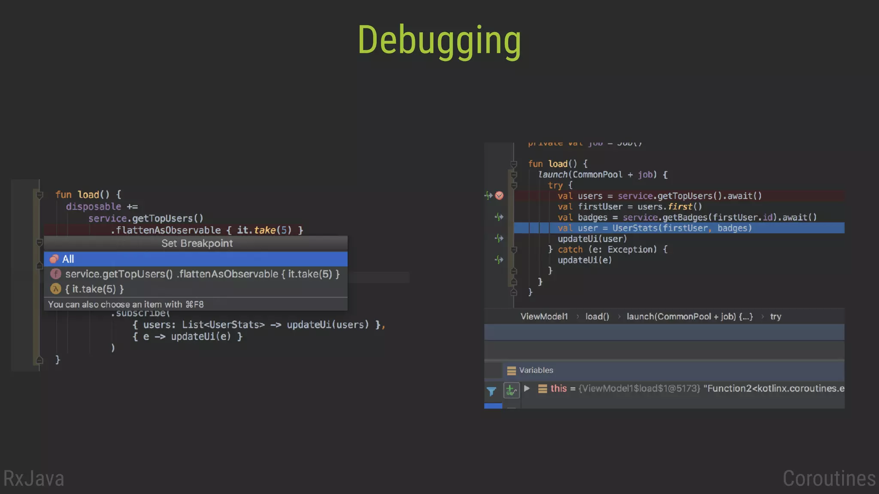Collapse the launch(CommonPool + job) block fold

click(514, 175)
